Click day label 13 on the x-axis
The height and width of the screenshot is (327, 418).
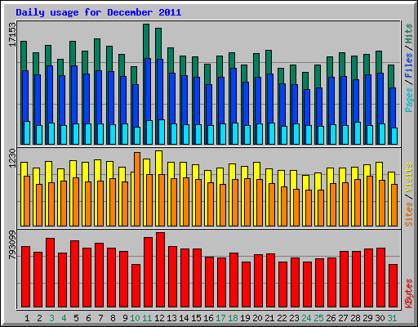[171, 318]
